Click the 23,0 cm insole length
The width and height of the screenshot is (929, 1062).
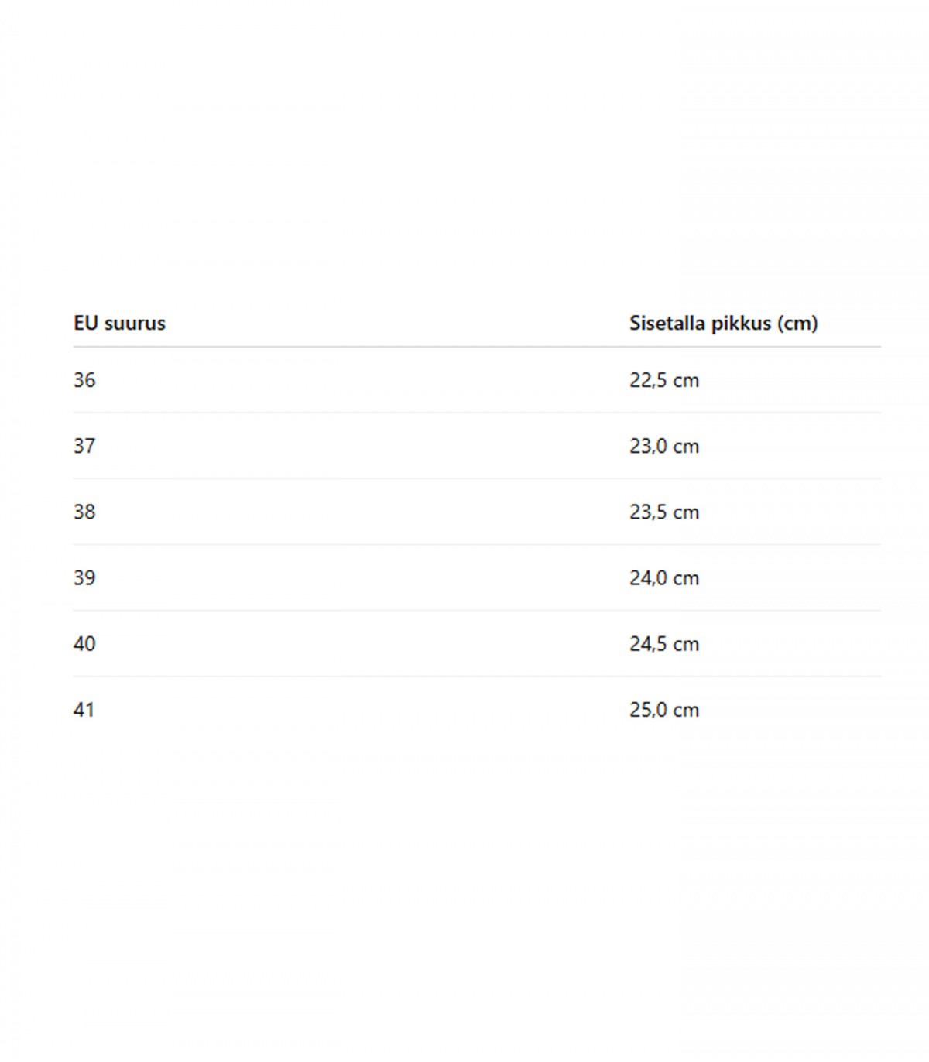point(663,446)
